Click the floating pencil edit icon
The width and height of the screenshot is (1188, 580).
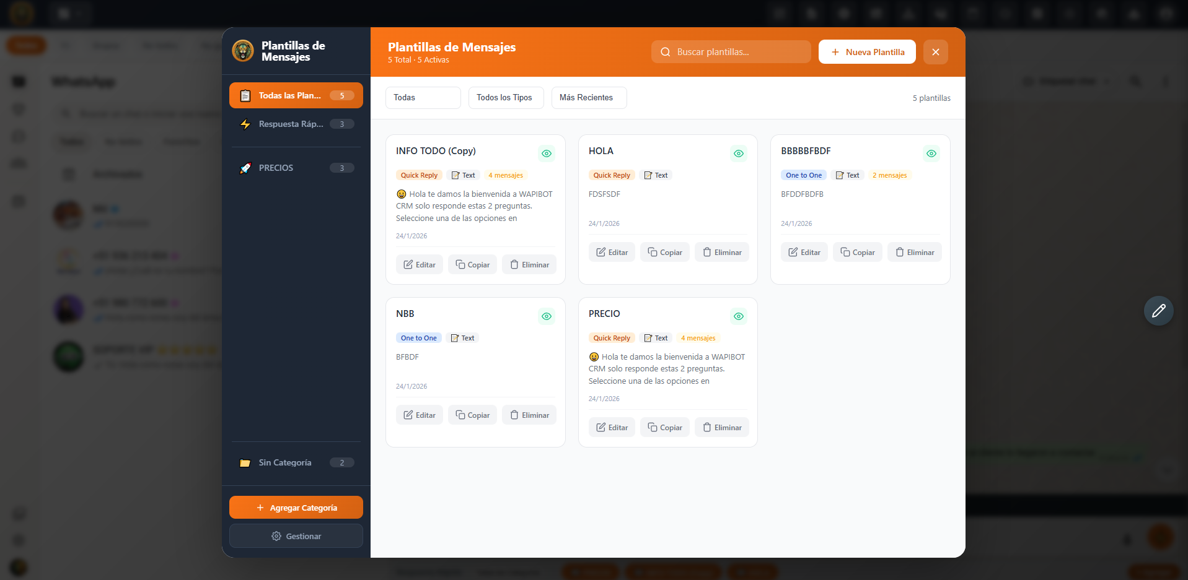coord(1158,311)
